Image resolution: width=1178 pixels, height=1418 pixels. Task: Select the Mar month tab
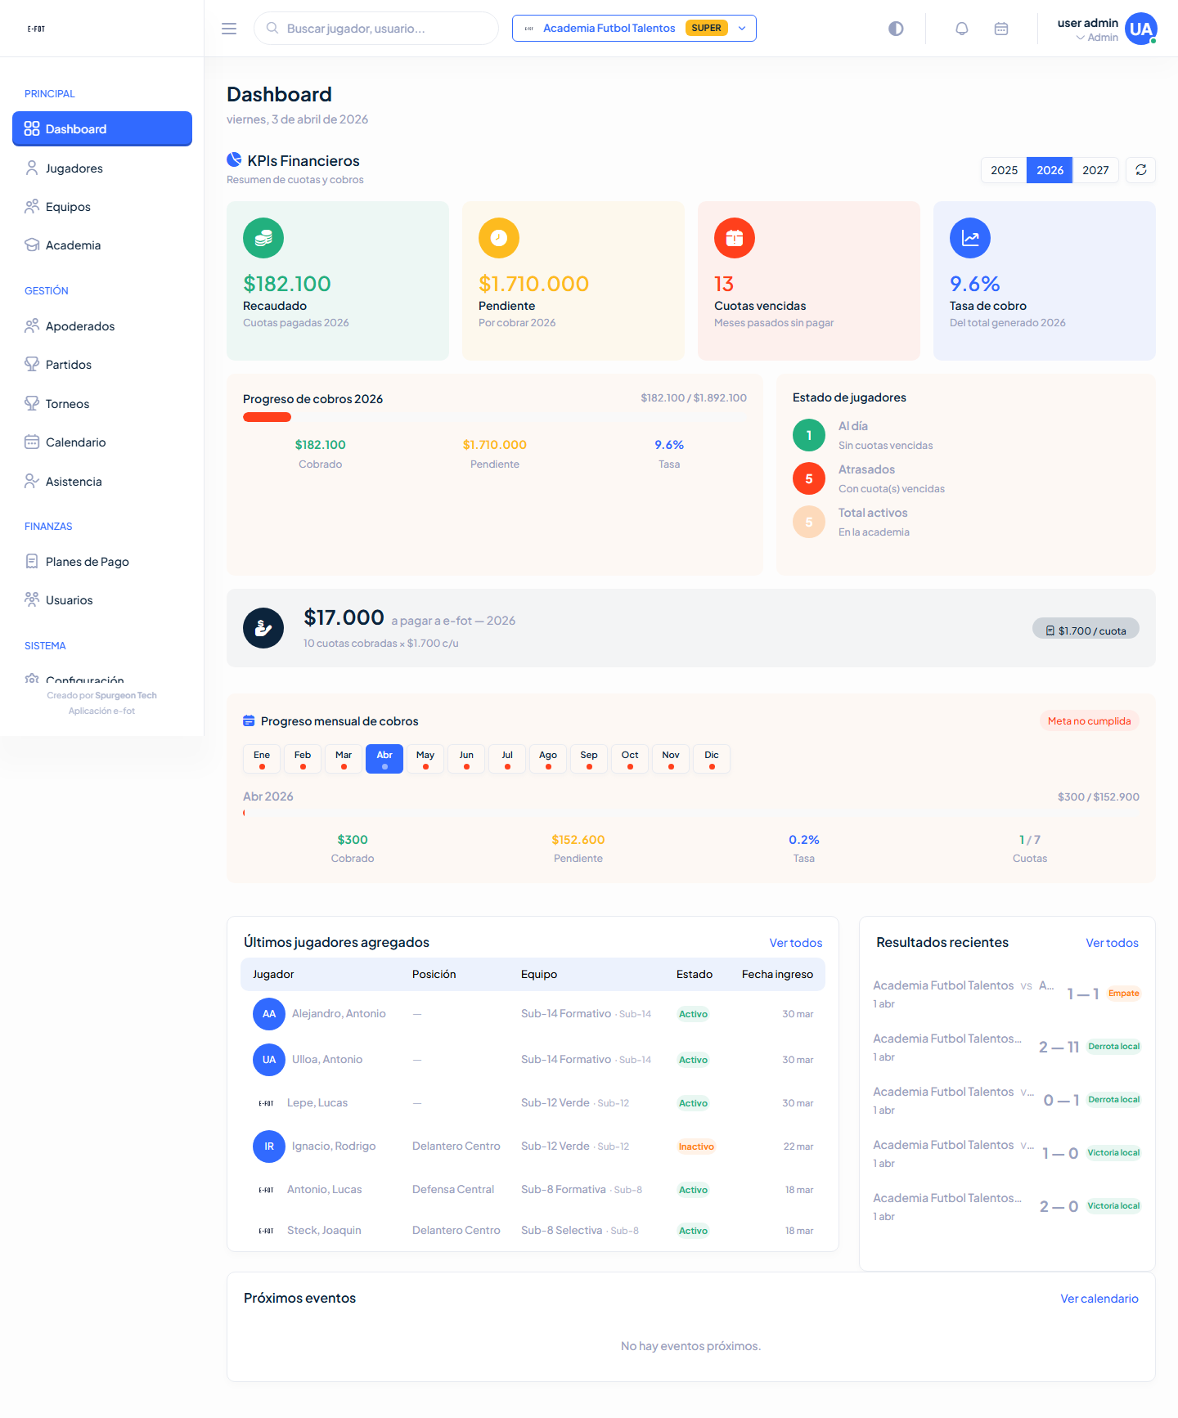(344, 759)
